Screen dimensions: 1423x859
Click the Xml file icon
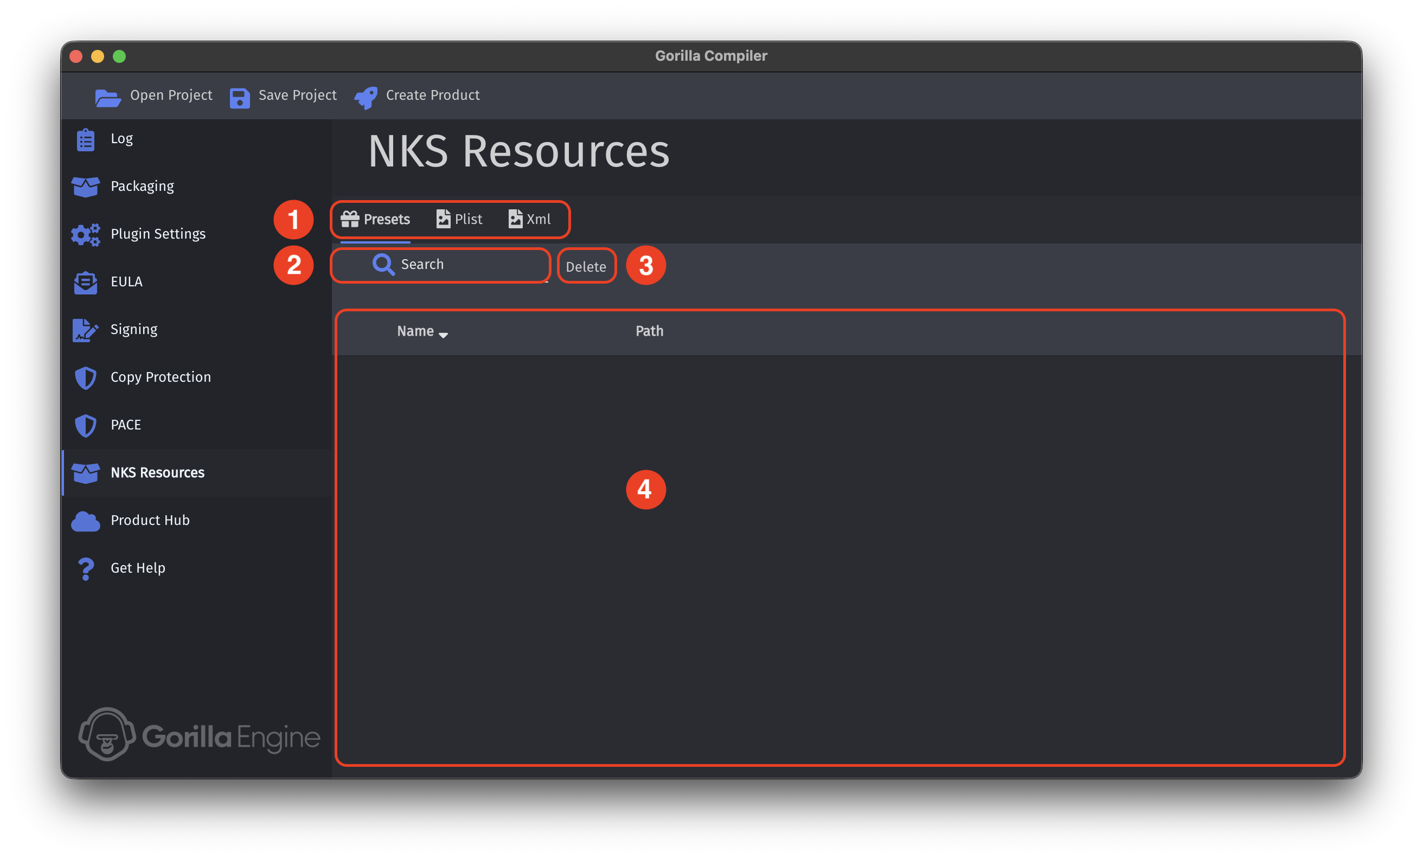pyautogui.click(x=515, y=219)
